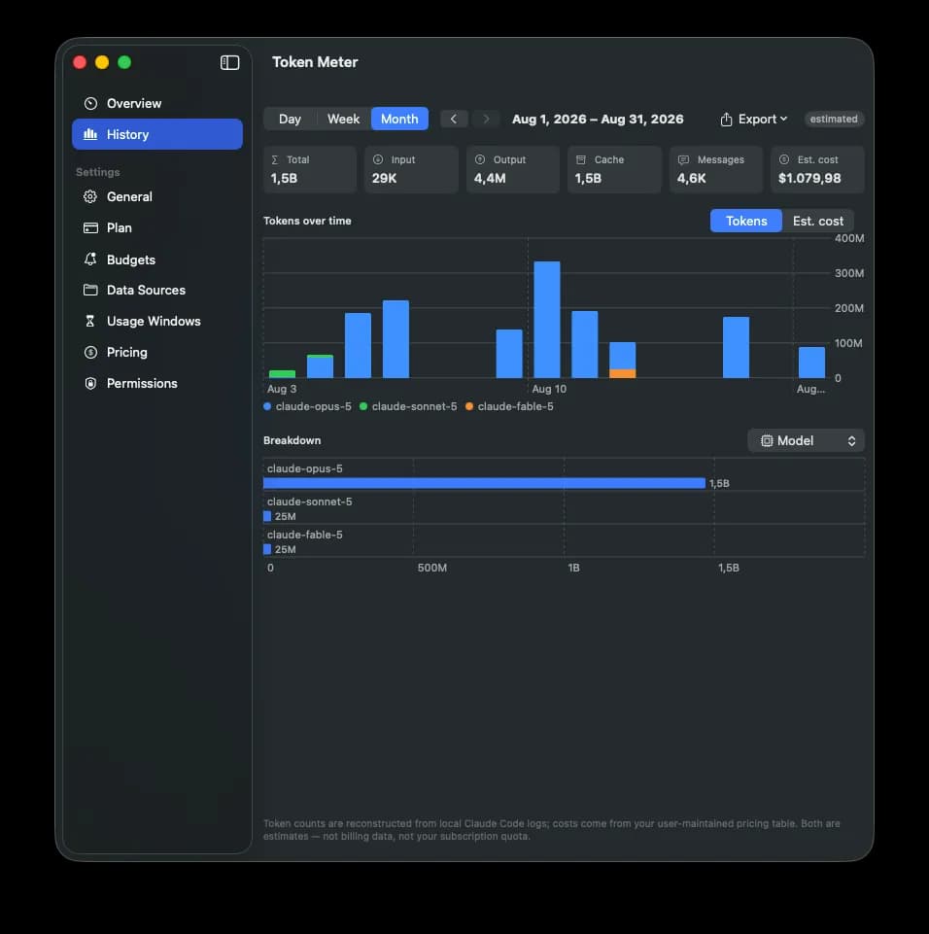Open General settings
The height and width of the screenshot is (934, 929).
[x=157, y=196]
